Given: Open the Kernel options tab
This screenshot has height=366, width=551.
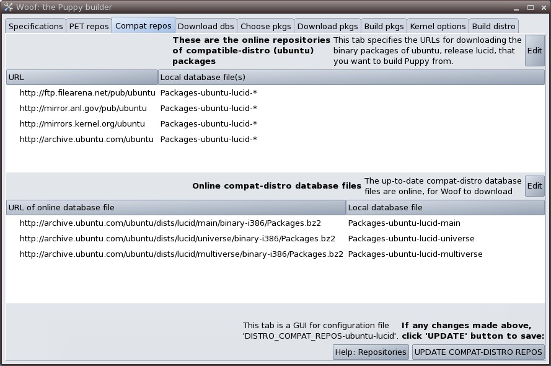Looking at the screenshot, I should click(x=438, y=26).
